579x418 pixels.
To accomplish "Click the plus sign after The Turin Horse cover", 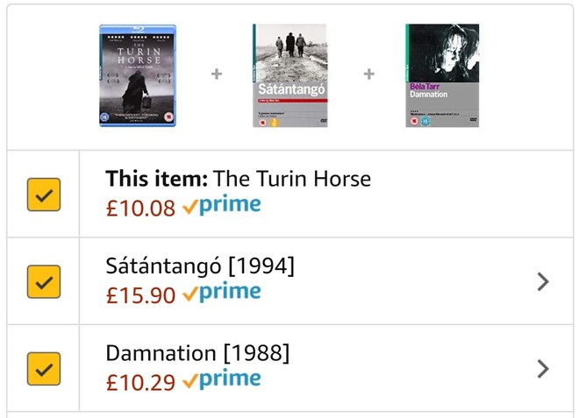I will (x=217, y=74).
